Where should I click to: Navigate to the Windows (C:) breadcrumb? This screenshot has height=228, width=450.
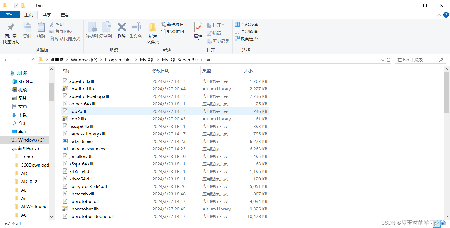(84, 60)
